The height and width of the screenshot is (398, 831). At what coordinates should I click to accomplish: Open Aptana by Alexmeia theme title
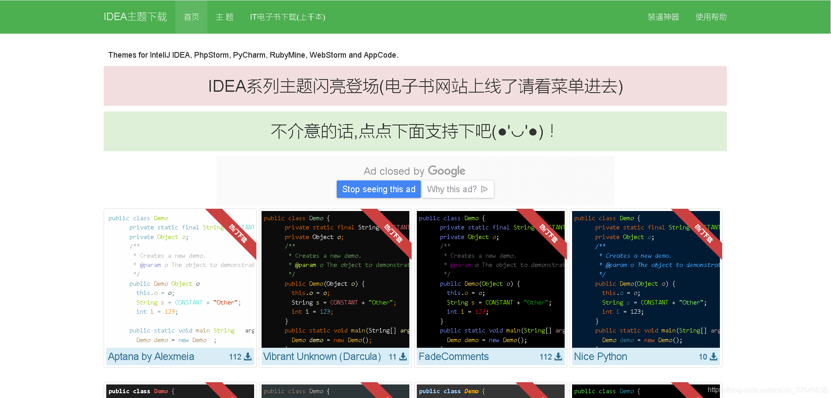click(x=151, y=356)
